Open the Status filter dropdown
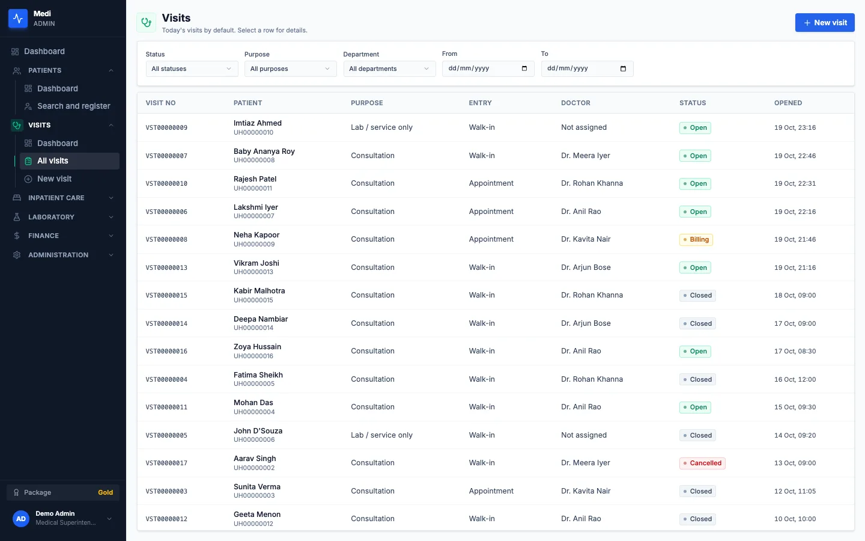The height and width of the screenshot is (541, 865). coord(192,69)
